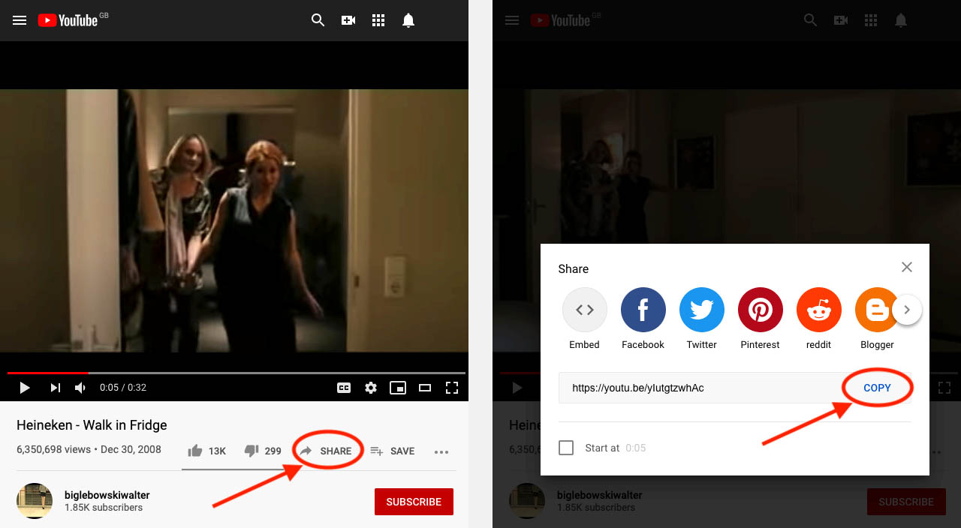Screen dimensions: 961x528
Task: Open search with the magnifier icon in left window
Action: [318, 20]
